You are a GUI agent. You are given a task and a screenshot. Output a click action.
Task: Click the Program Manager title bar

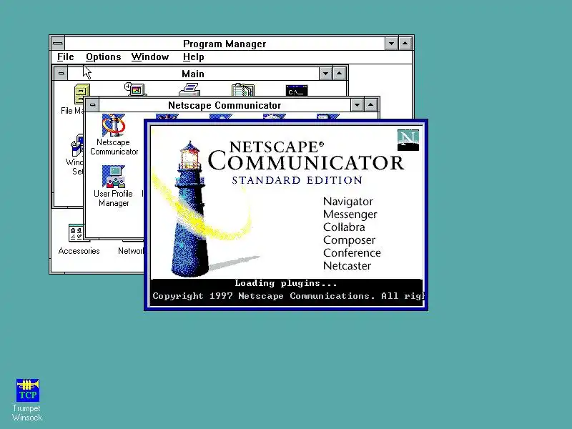tap(225, 44)
